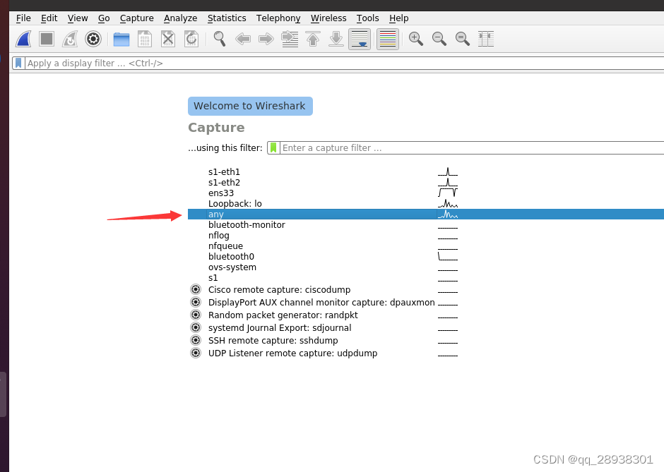The height and width of the screenshot is (472, 664).
Task: Go to first packet icon
Action: [313, 39]
